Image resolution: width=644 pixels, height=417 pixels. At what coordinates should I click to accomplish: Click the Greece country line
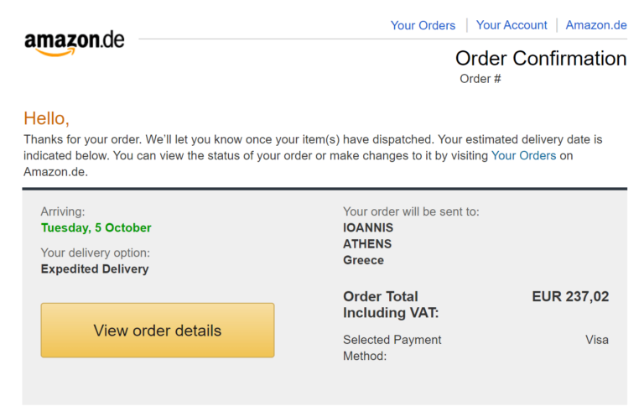(363, 260)
